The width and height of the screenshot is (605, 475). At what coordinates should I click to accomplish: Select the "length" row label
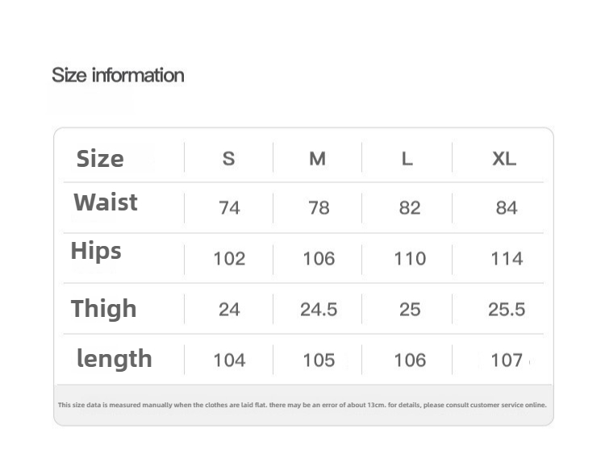(115, 359)
